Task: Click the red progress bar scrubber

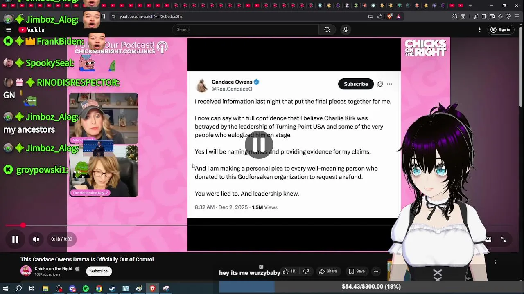Action: click(23, 225)
